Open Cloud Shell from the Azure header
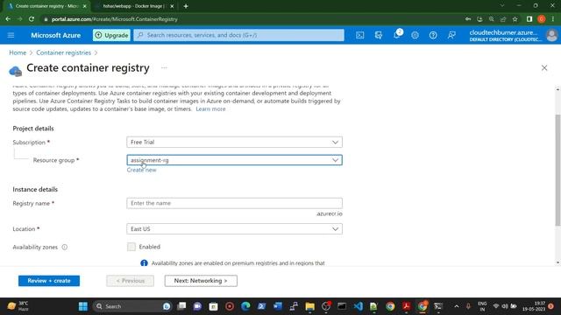 pos(360,35)
